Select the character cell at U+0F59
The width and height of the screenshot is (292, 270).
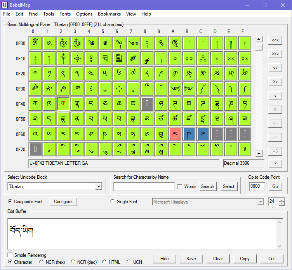(161, 119)
